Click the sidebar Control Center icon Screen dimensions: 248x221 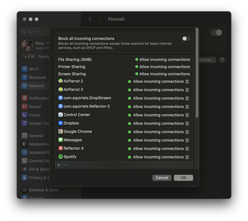point(25,161)
